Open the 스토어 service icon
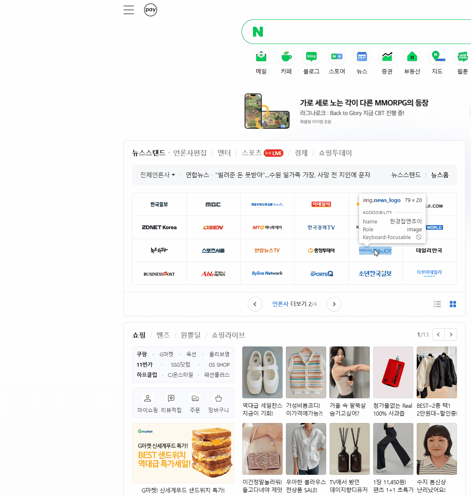 point(337,57)
